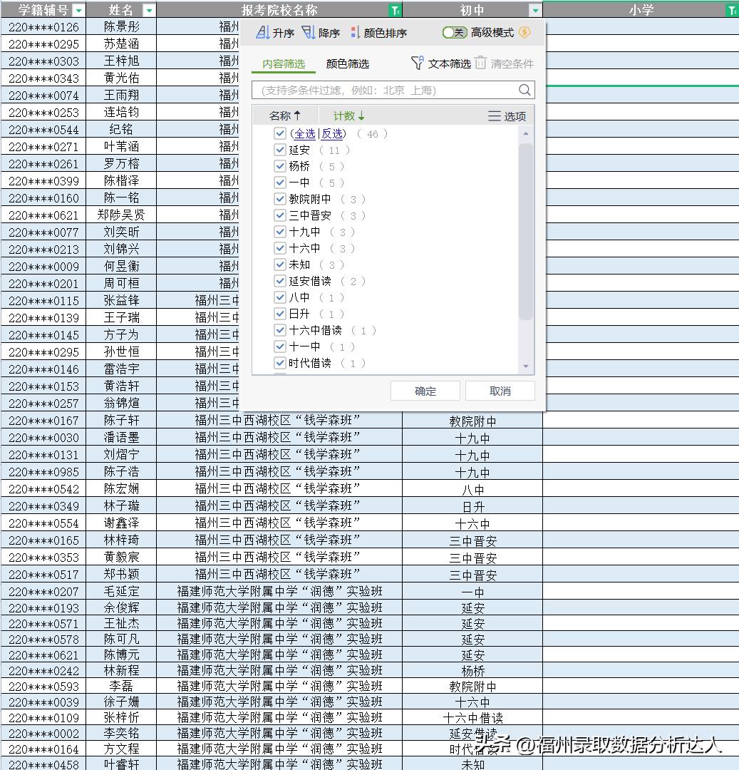Viewport: 739px width, 770px height.
Task: Uncheck the 未知 checkbox
Action: point(280,265)
